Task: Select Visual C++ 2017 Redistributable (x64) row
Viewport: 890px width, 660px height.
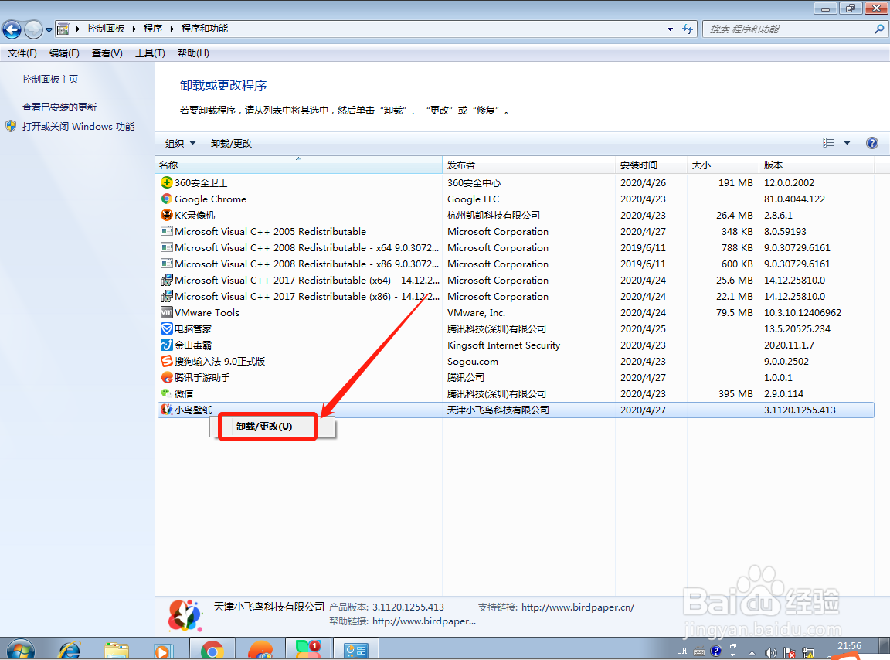Action: [x=515, y=280]
